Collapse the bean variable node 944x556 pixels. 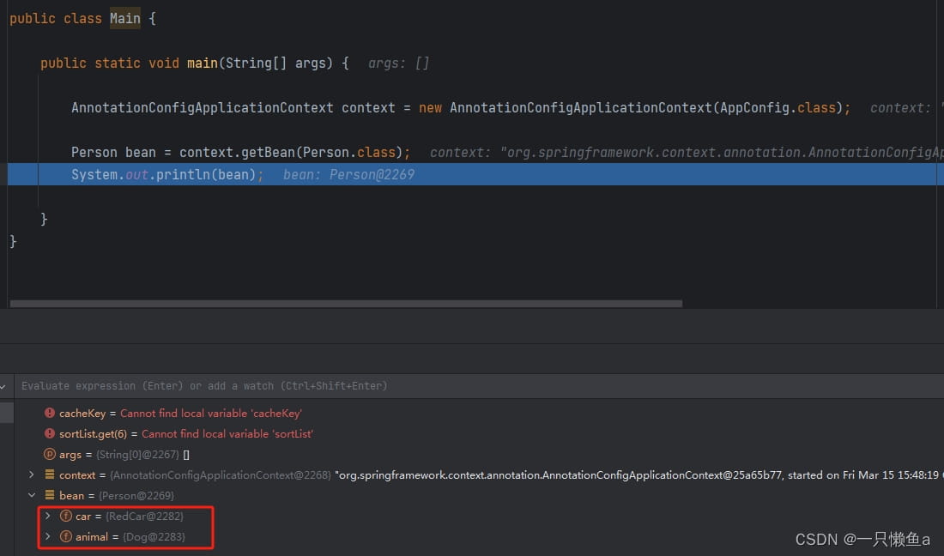pos(31,495)
